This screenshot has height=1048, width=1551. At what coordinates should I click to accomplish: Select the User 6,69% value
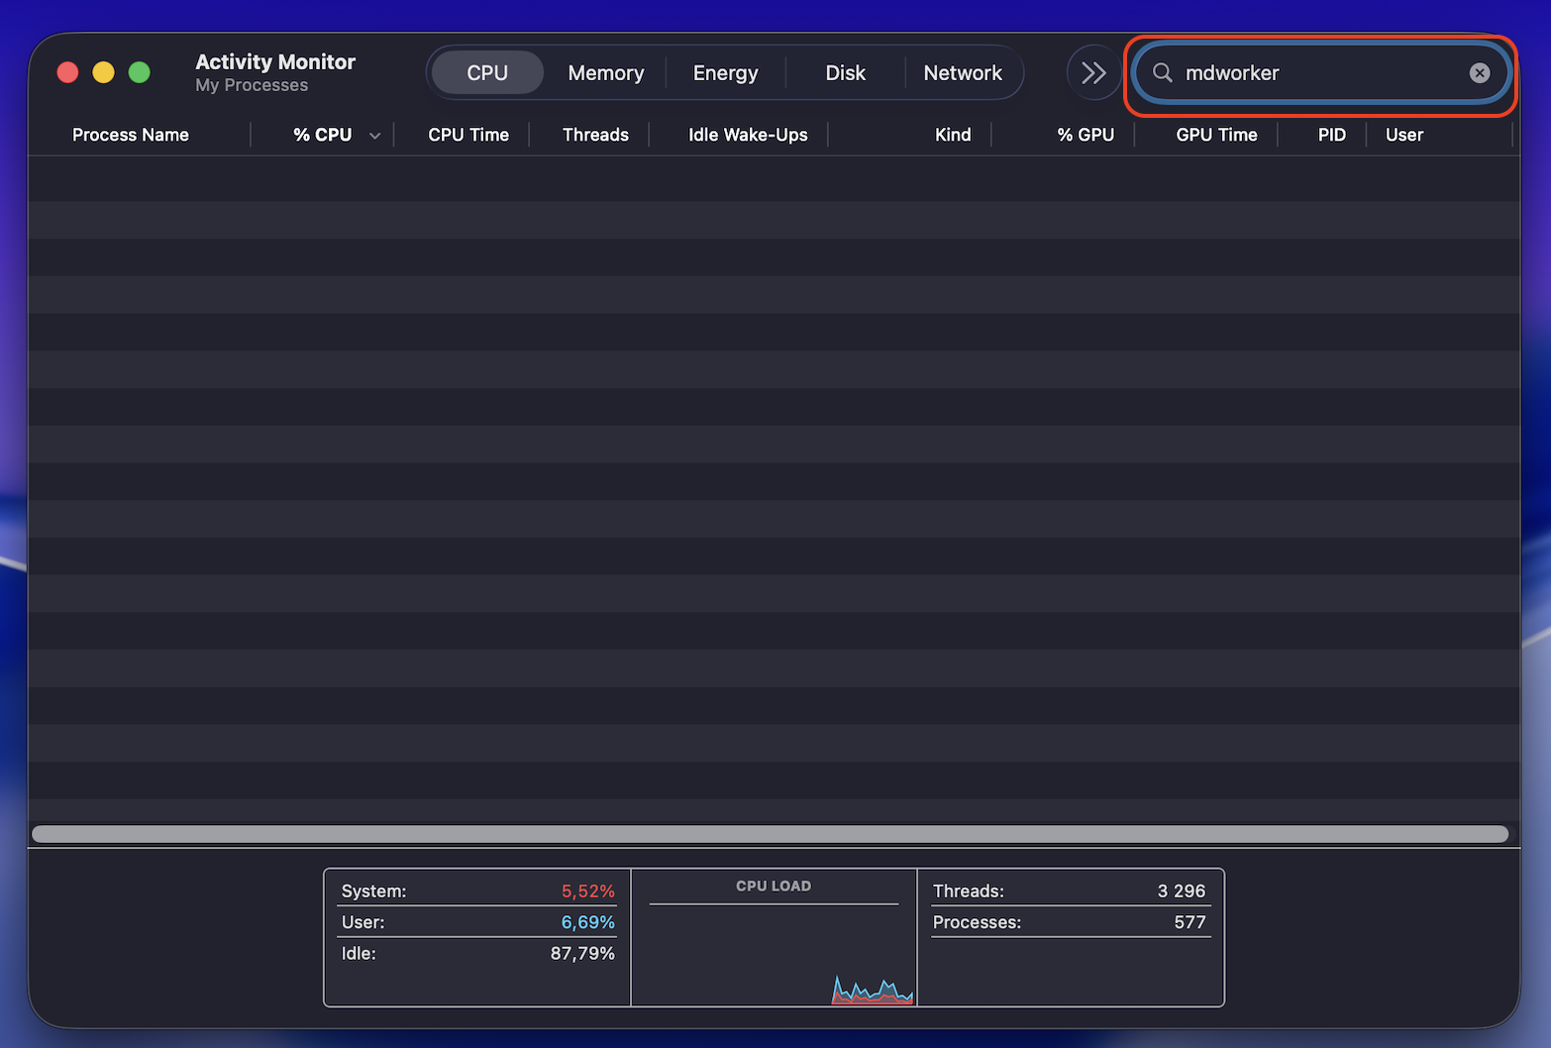tap(588, 922)
